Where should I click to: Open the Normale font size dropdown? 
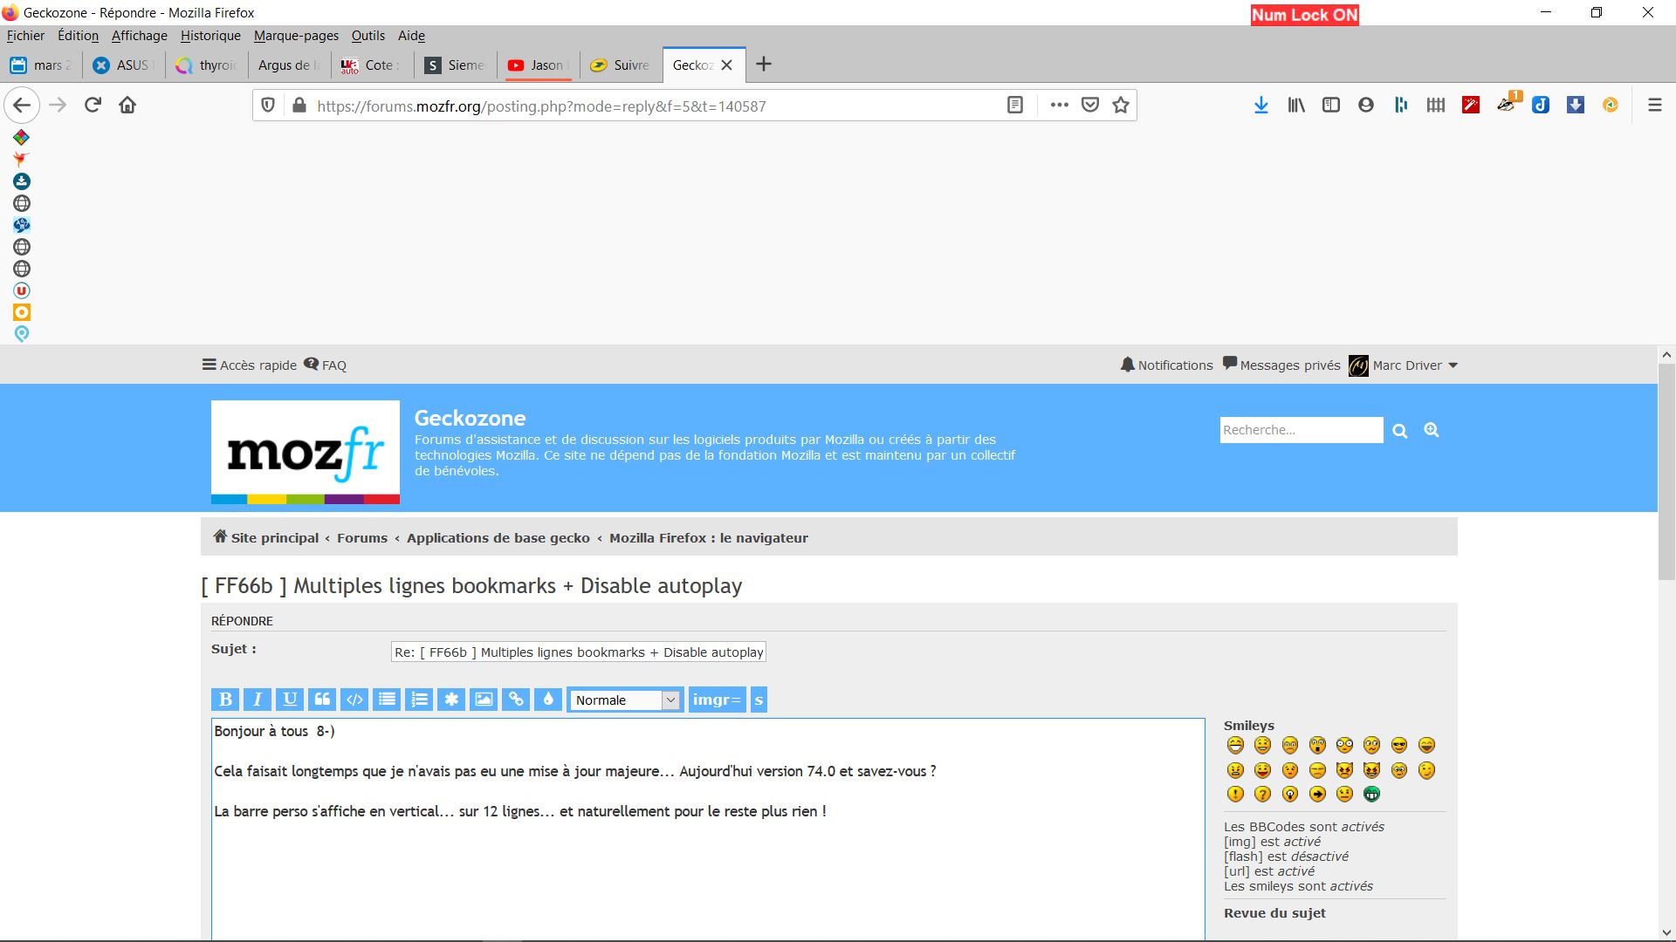[625, 700]
